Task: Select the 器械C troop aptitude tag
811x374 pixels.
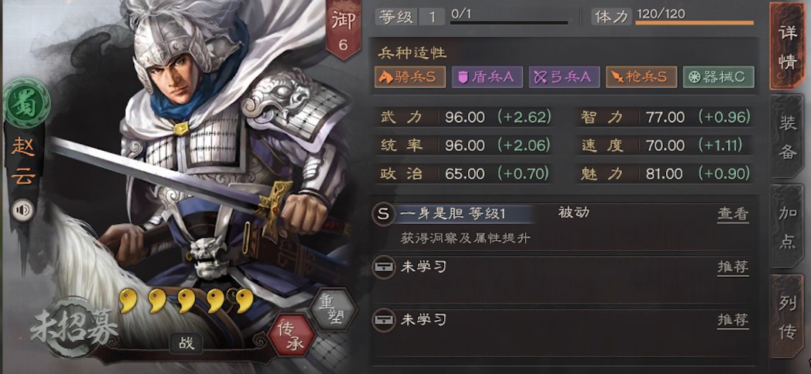Action: pyautogui.click(x=718, y=76)
